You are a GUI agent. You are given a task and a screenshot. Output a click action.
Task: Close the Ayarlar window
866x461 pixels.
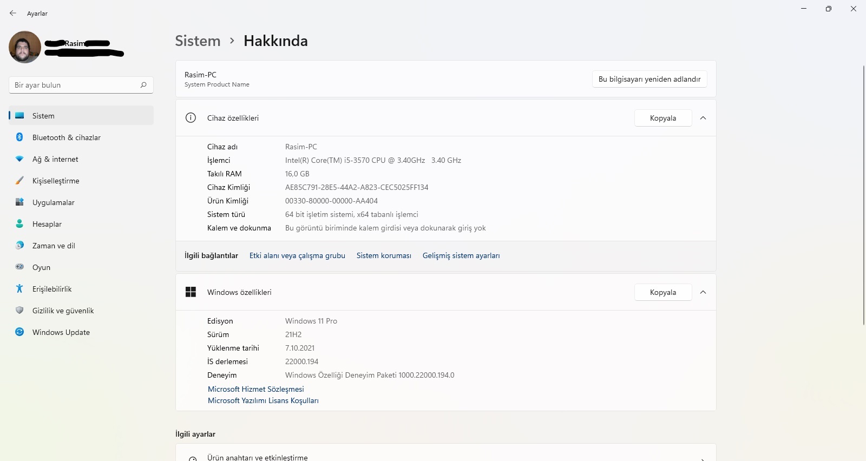pos(854,9)
